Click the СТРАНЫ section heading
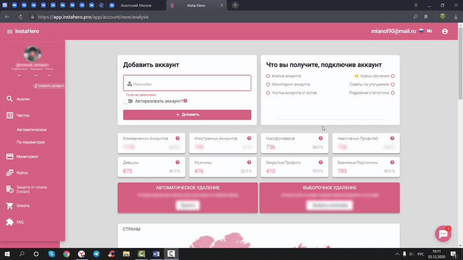This screenshot has height=260, width=463. coord(131,229)
